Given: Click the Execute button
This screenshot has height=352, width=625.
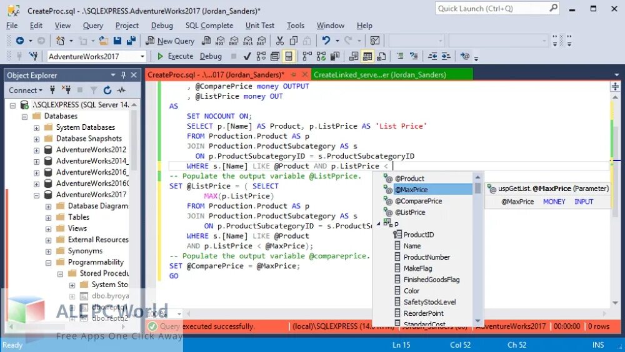Looking at the screenshot, I should click(175, 56).
